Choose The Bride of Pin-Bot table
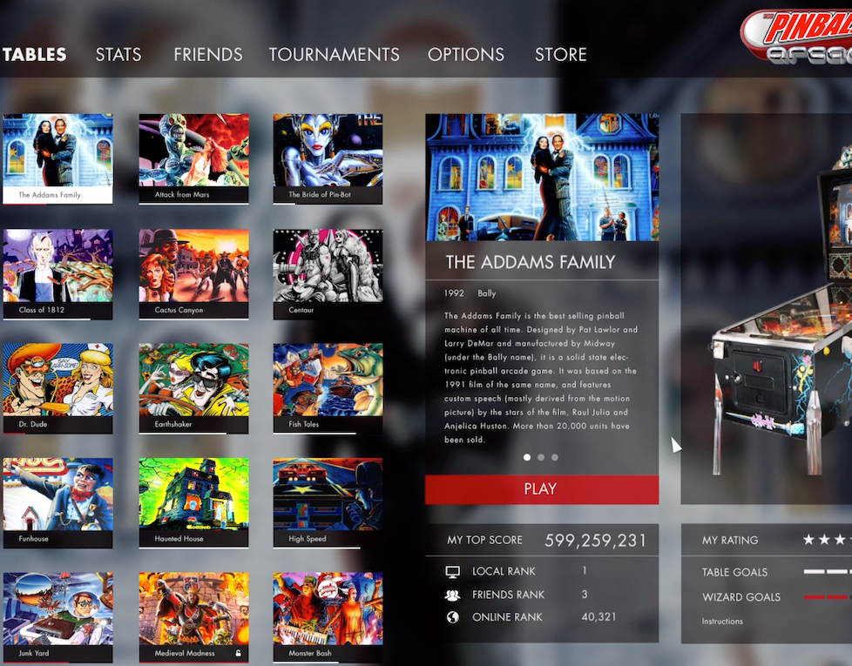 pyautogui.click(x=328, y=159)
